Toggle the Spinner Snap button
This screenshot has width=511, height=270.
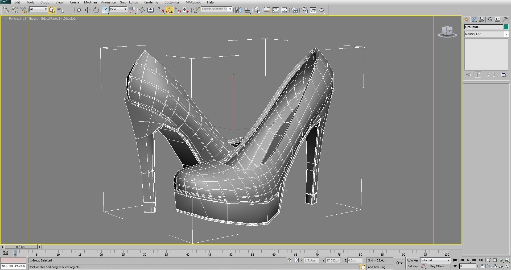(186, 10)
